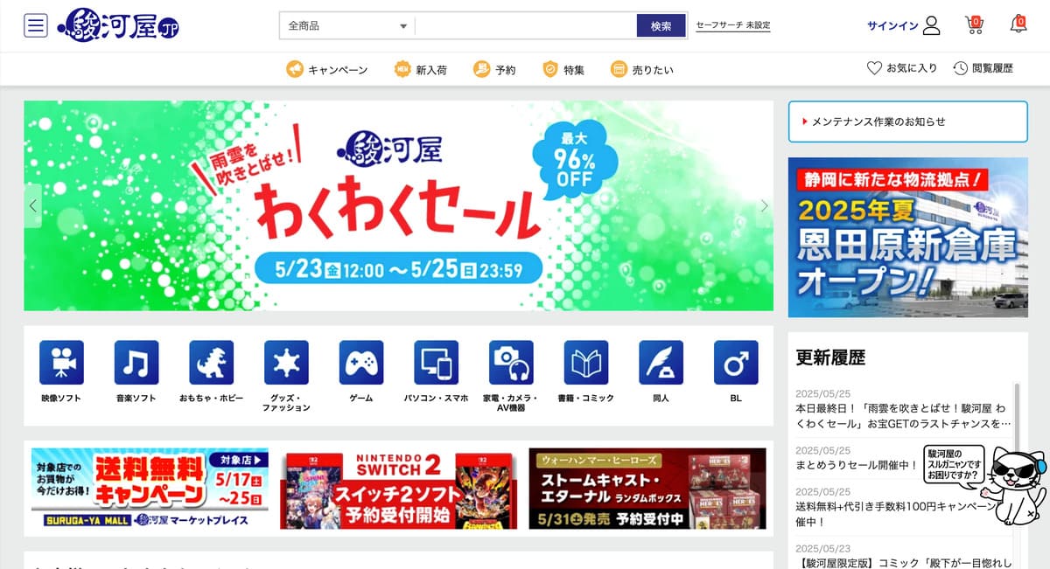1050x569 pixels.
Task: Open the Nintendo Switch 2 ソフト予約 banner
Action: click(399, 489)
